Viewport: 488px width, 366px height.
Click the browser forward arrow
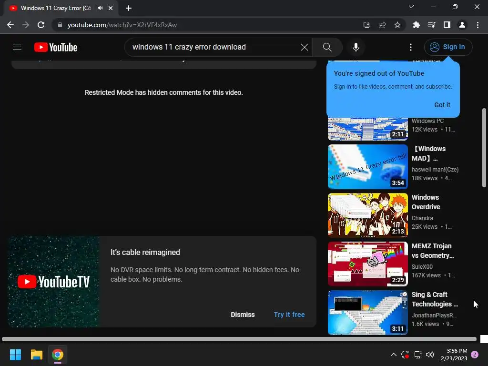pyautogui.click(x=26, y=25)
